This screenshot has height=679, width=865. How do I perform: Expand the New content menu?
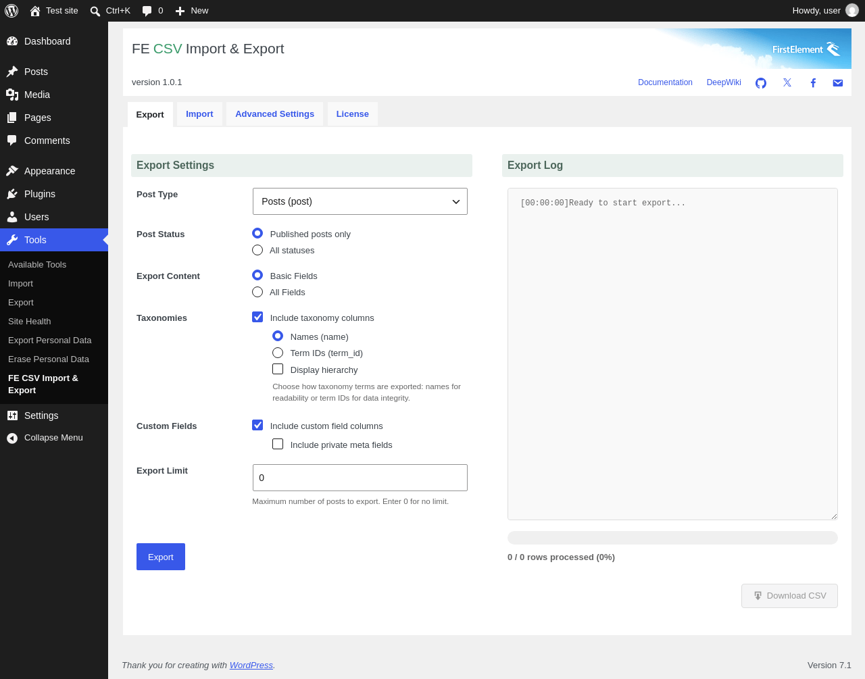tap(192, 11)
